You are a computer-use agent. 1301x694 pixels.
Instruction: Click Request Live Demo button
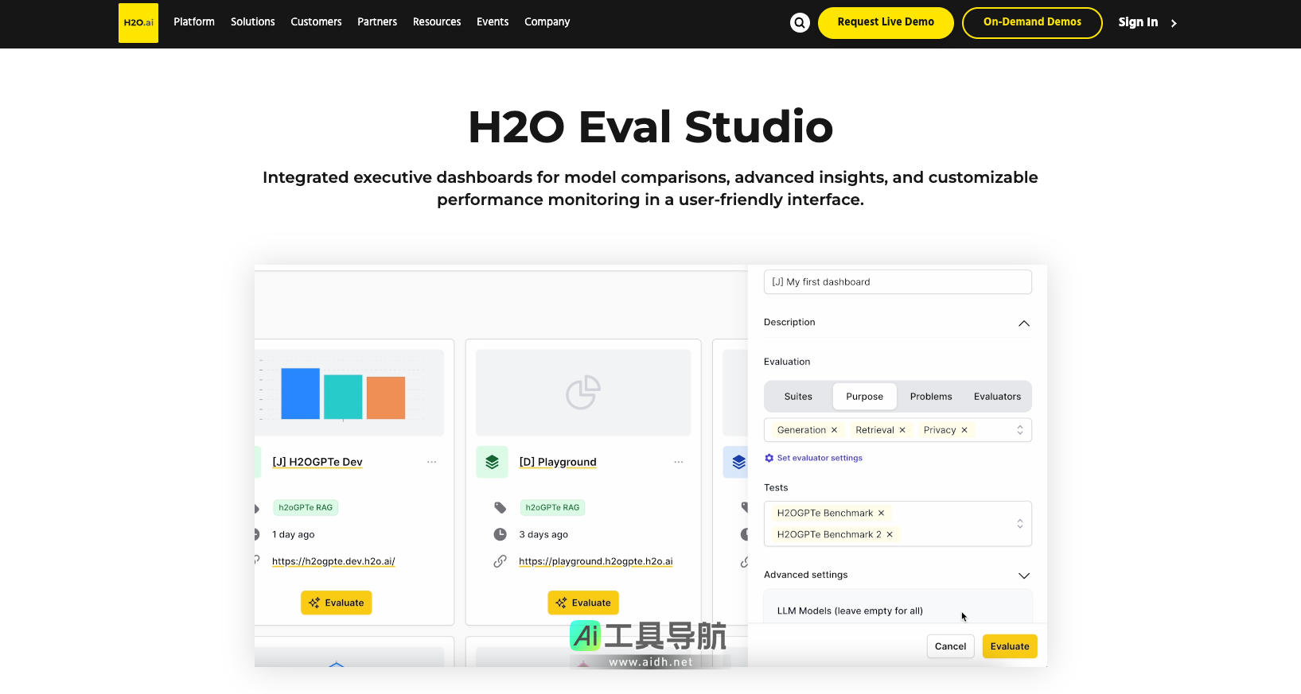tap(886, 23)
